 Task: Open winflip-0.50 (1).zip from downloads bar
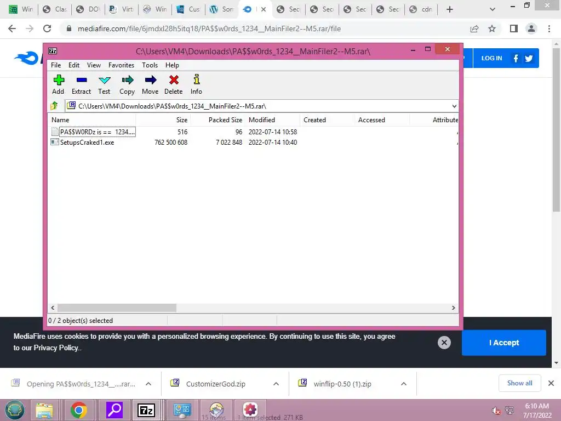click(x=342, y=384)
